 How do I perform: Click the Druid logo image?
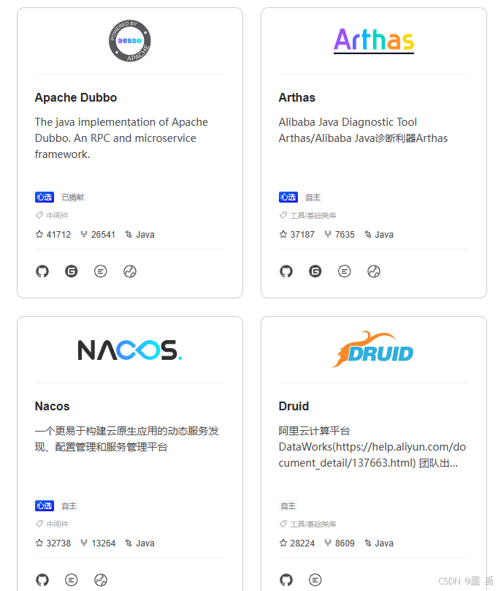pos(372,350)
